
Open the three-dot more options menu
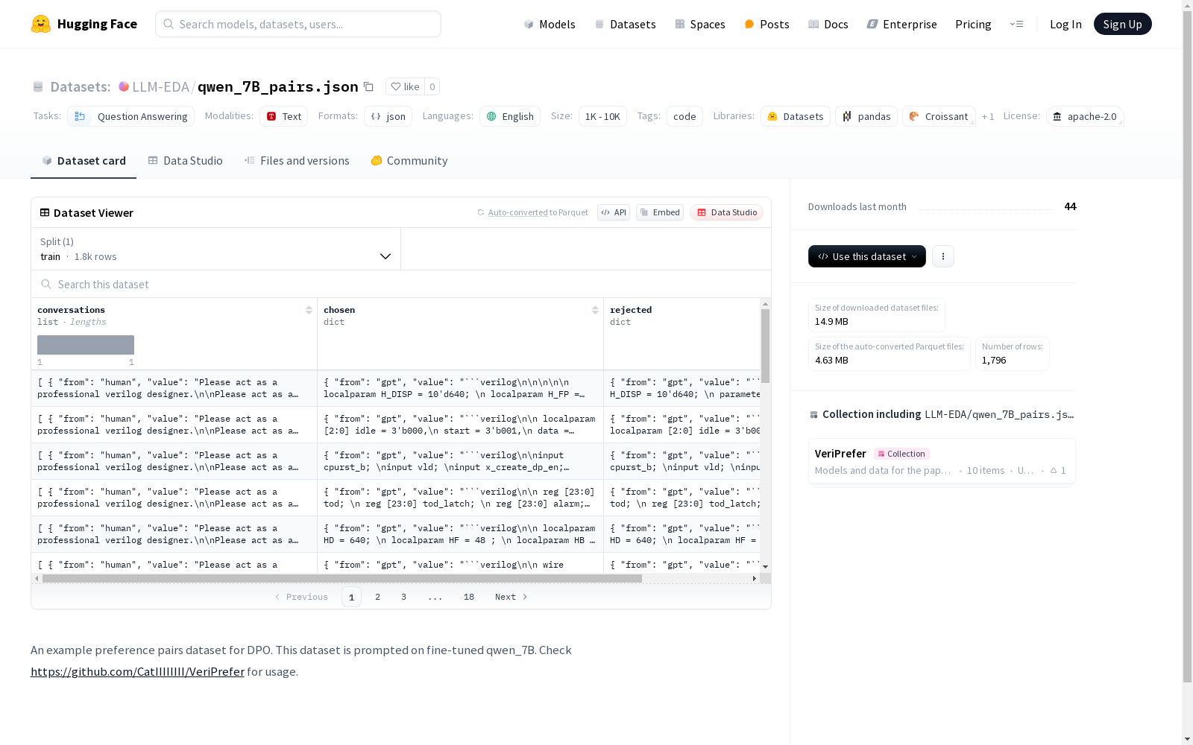point(943,256)
